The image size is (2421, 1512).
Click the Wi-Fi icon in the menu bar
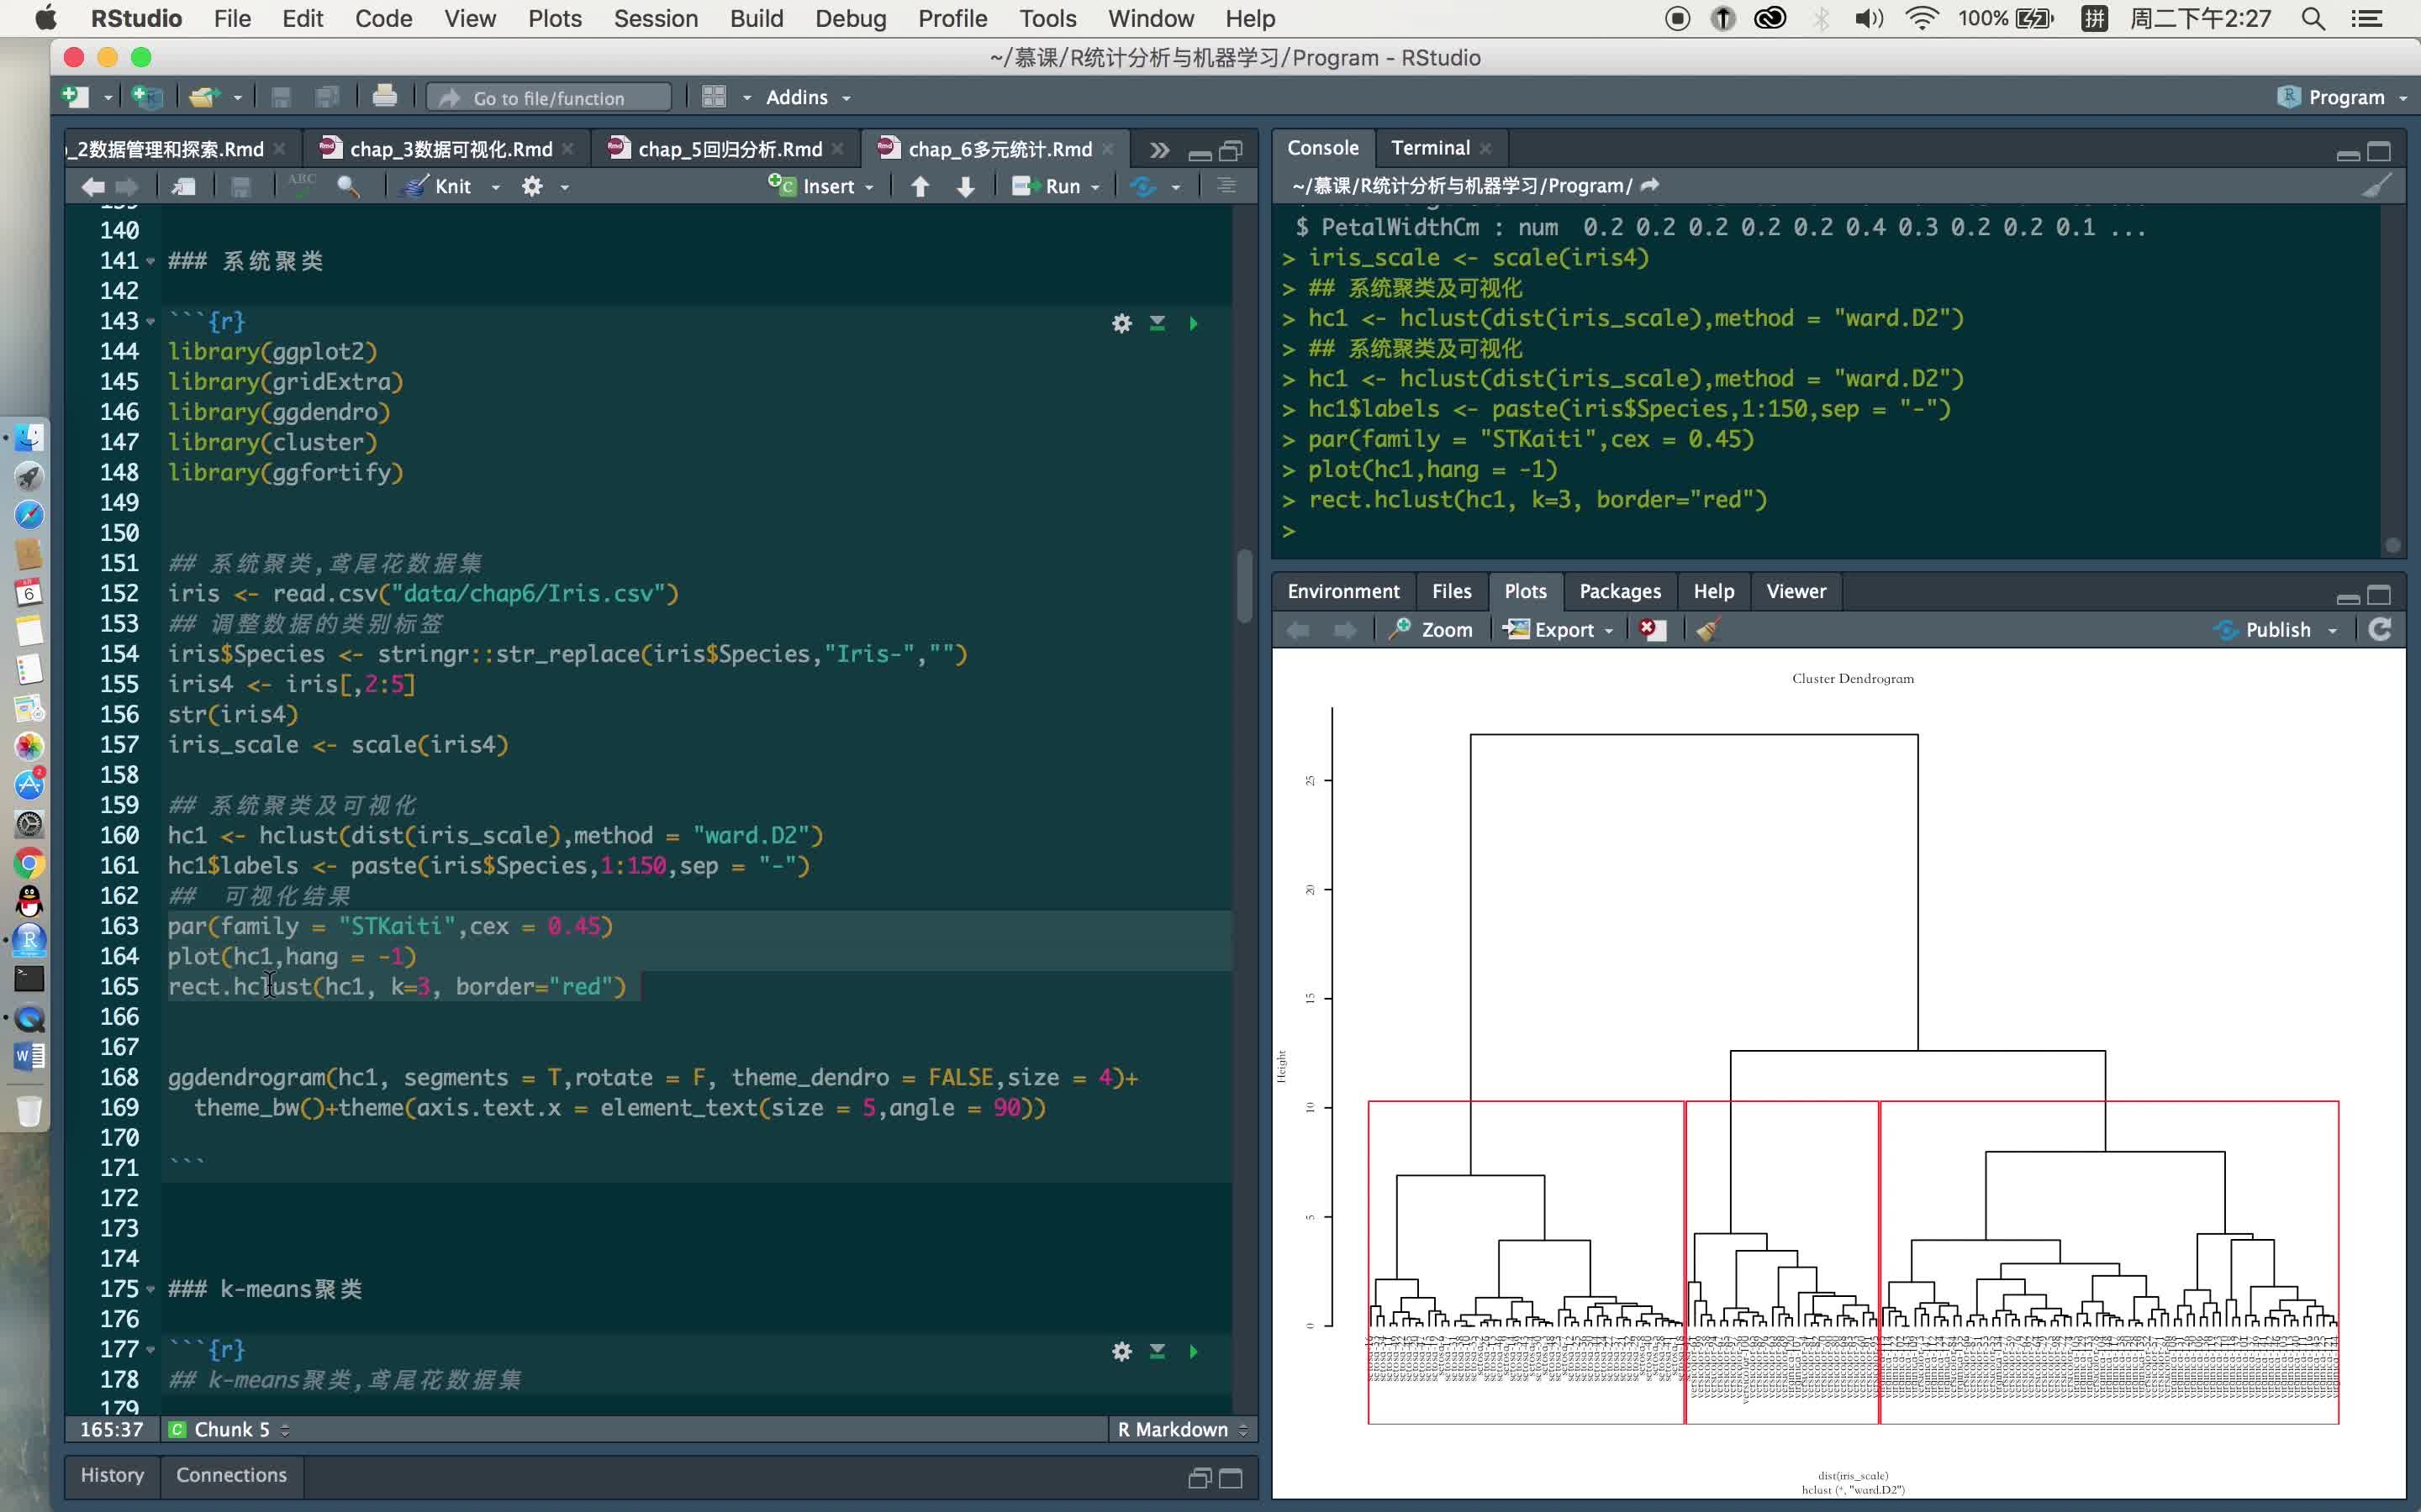click(x=1922, y=18)
